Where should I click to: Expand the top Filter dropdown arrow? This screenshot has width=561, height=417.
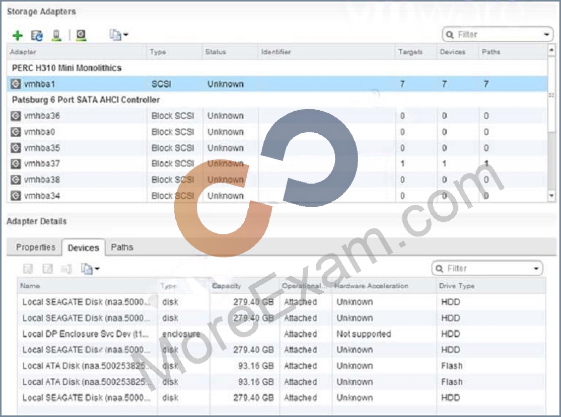[x=546, y=35]
